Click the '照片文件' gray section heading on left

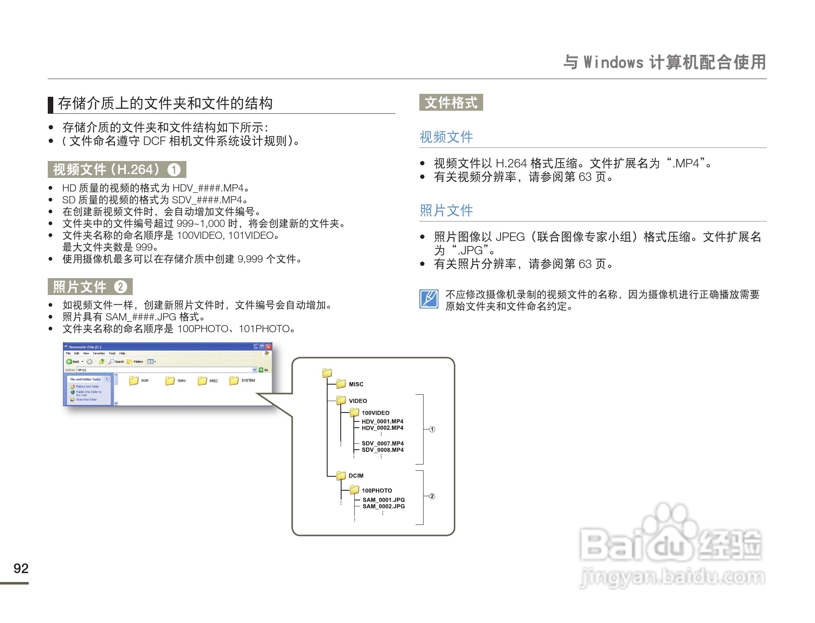coord(90,287)
